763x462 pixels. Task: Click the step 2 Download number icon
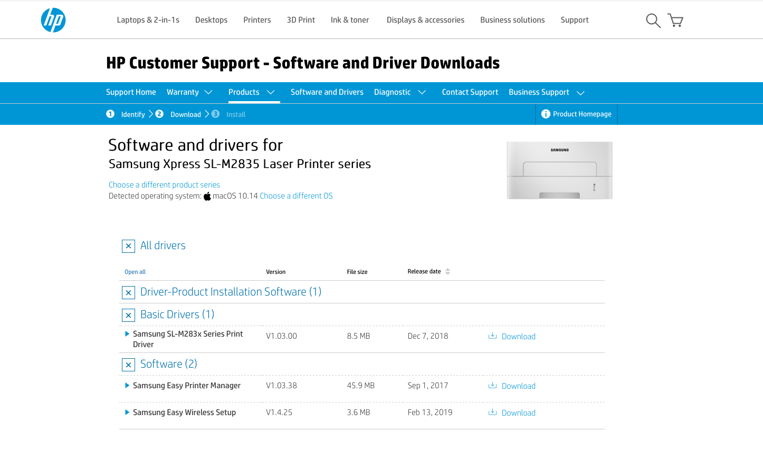point(159,114)
